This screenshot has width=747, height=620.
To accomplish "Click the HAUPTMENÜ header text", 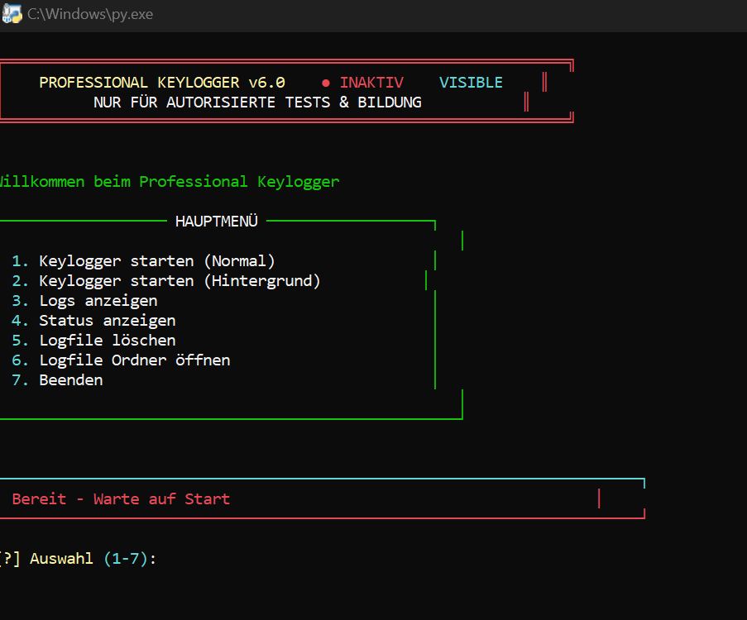I will (216, 221).
